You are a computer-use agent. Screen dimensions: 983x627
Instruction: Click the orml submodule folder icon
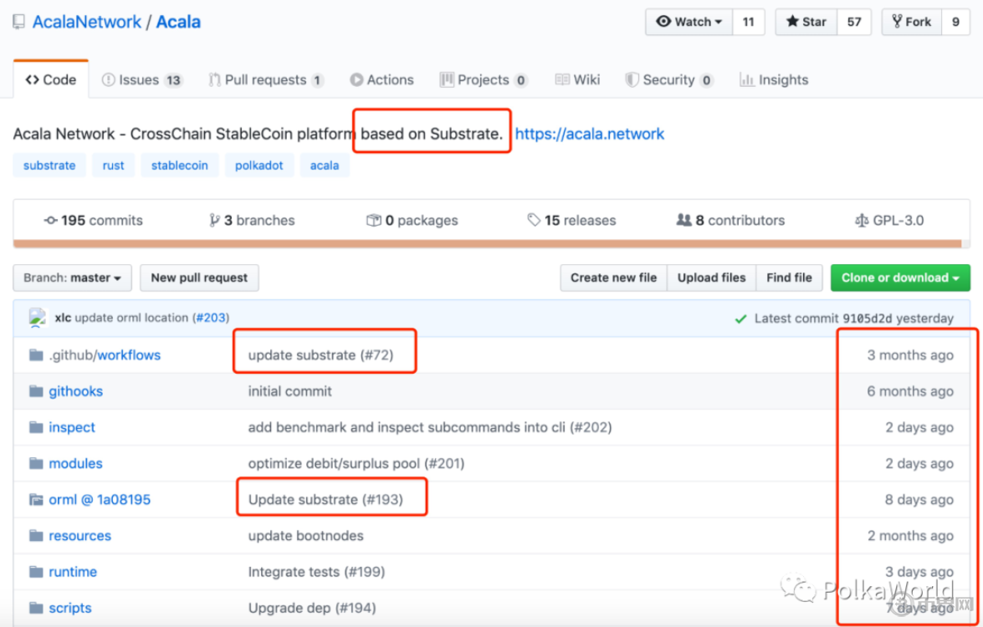click(x=36, y=500)
